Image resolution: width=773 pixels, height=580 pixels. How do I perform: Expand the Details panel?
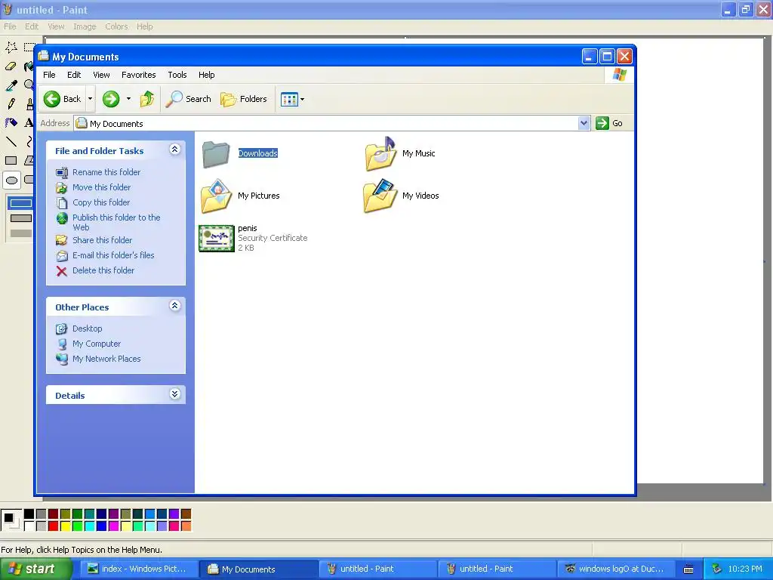coord(174,394)
